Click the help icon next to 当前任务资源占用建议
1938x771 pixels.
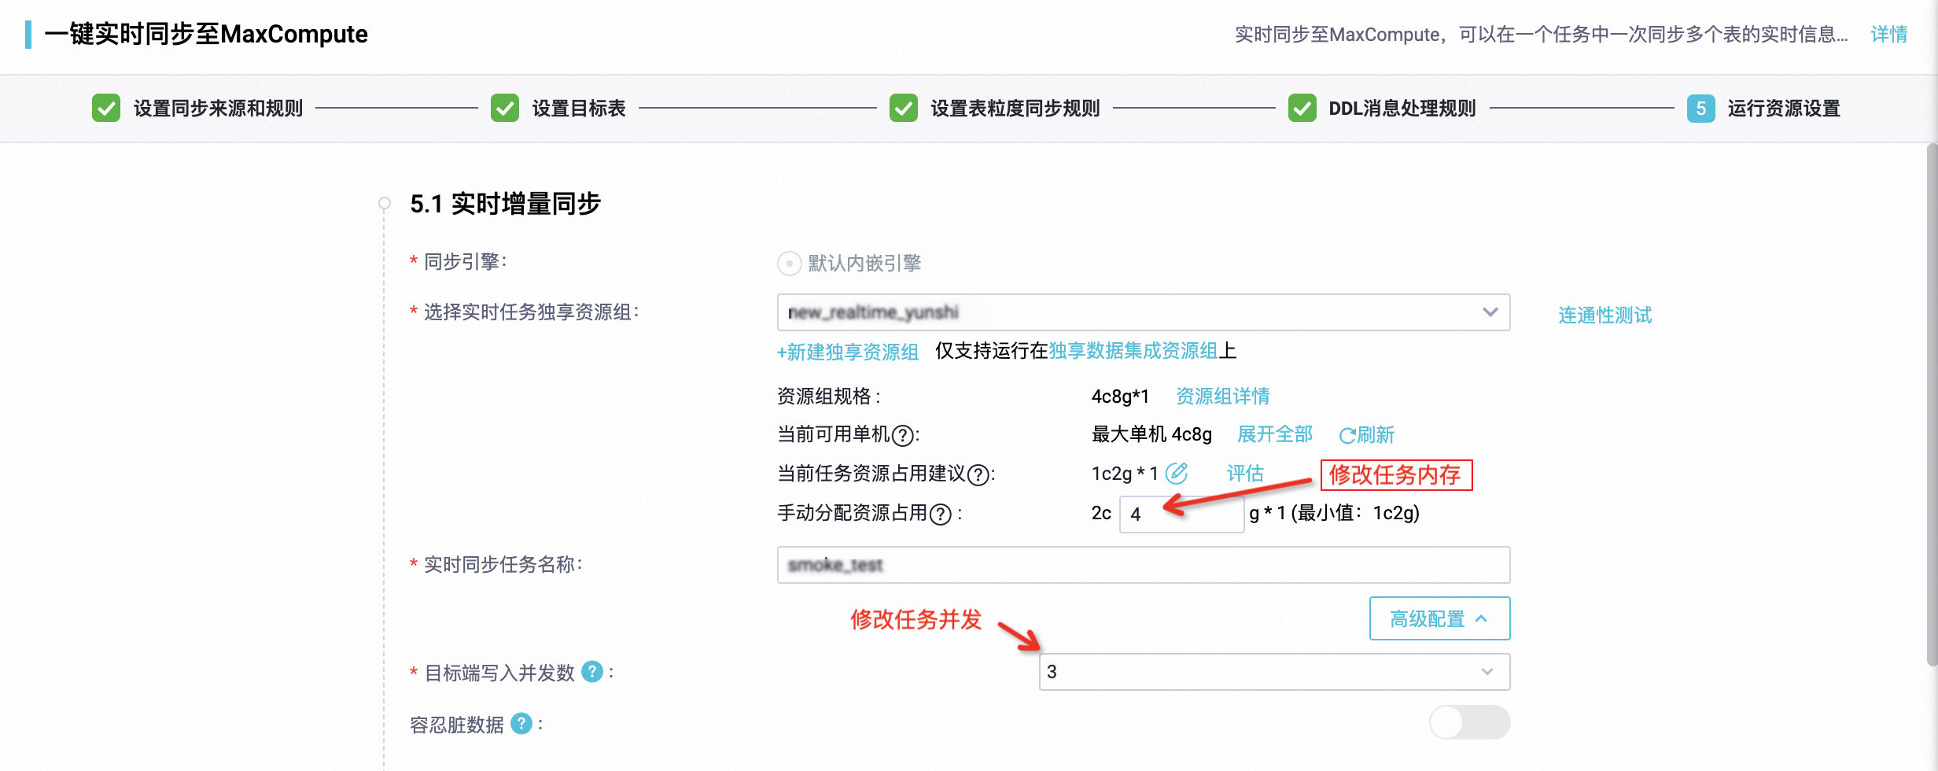[x=978, y=474]
